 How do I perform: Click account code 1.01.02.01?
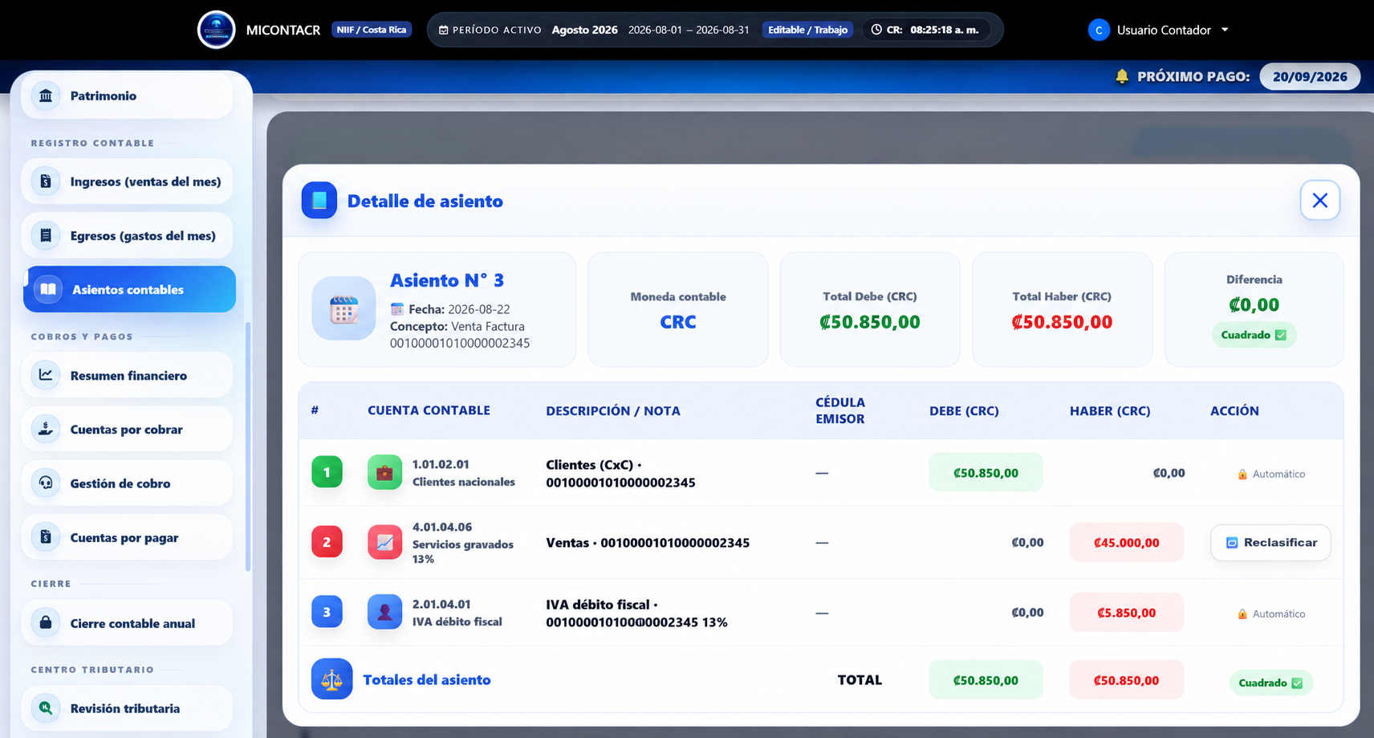coord(441,464)
